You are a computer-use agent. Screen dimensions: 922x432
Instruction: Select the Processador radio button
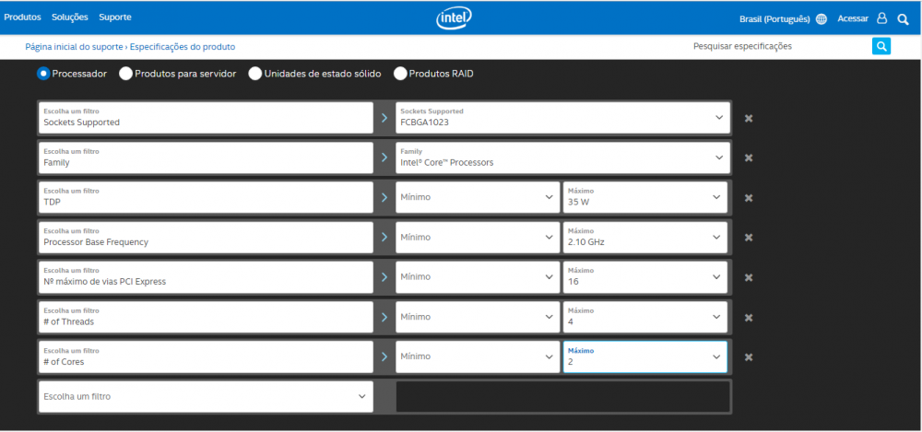click(x=43, y=74)
